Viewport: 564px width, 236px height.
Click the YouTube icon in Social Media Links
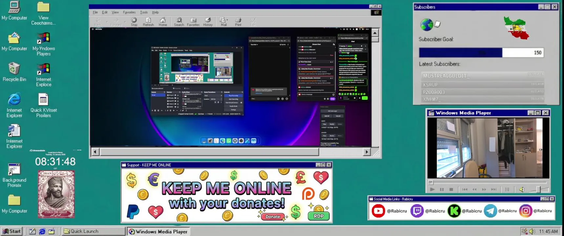coord(378,211)
